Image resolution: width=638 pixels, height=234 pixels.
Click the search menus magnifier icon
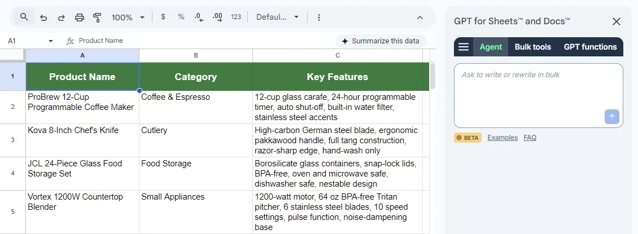24,17
